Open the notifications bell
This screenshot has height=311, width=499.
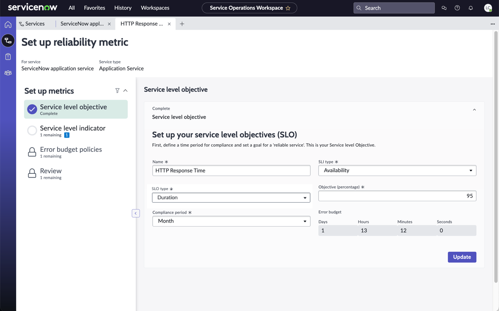click(471, 8)
